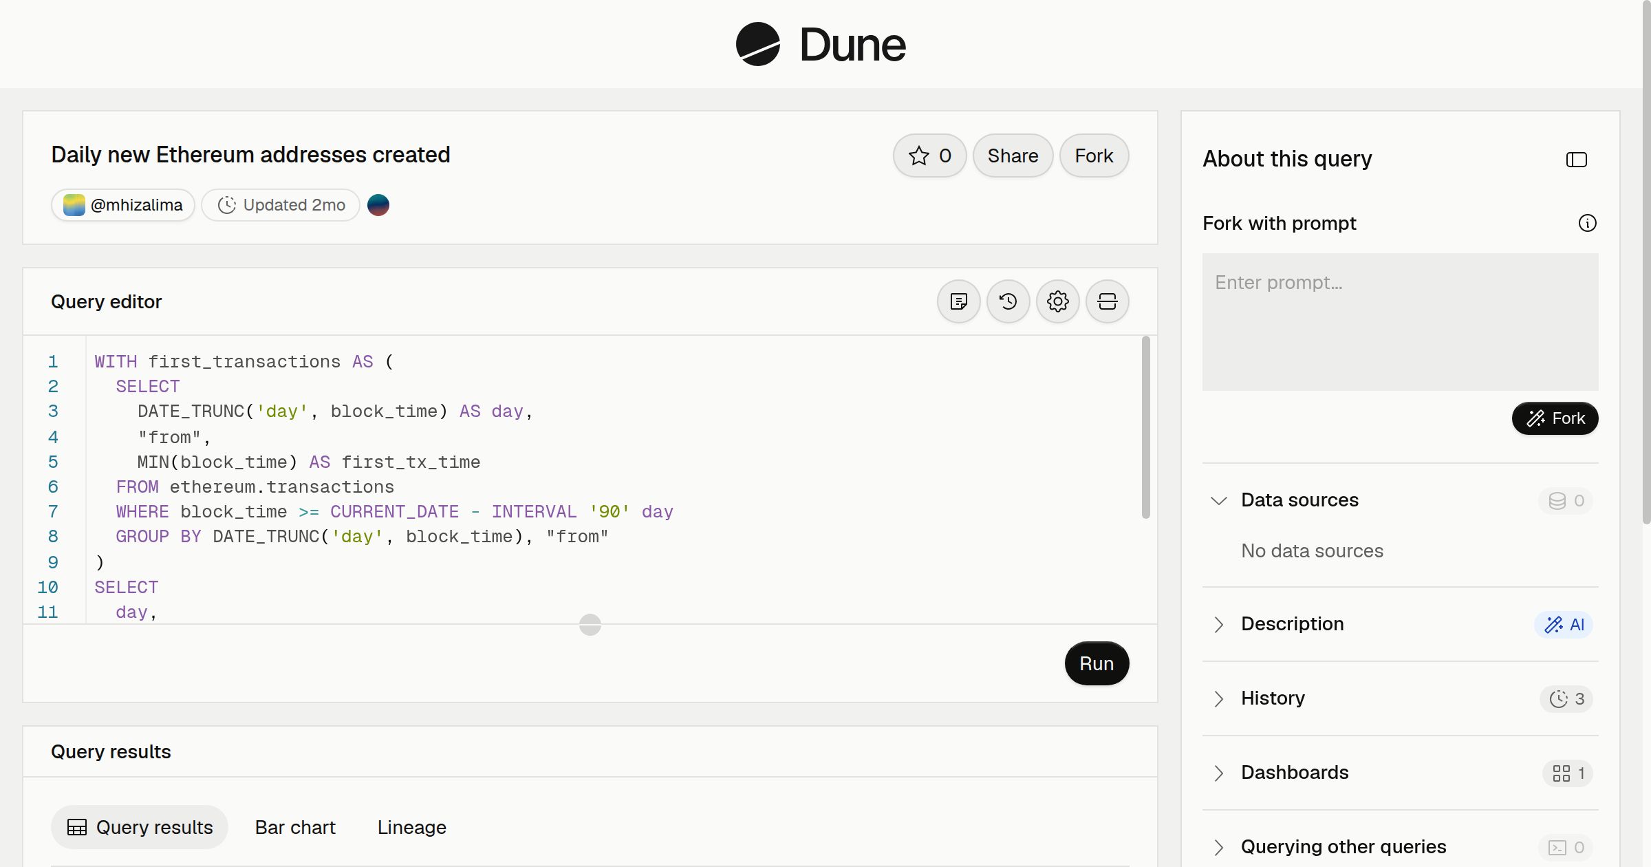This screenshot has height=867, width=1651.
Task: Click the Dashboards count badge showing 1
Action: 1568,773
